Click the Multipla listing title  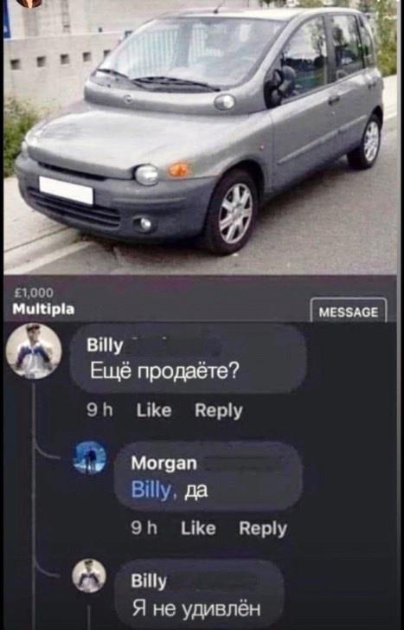coord(43,309)
